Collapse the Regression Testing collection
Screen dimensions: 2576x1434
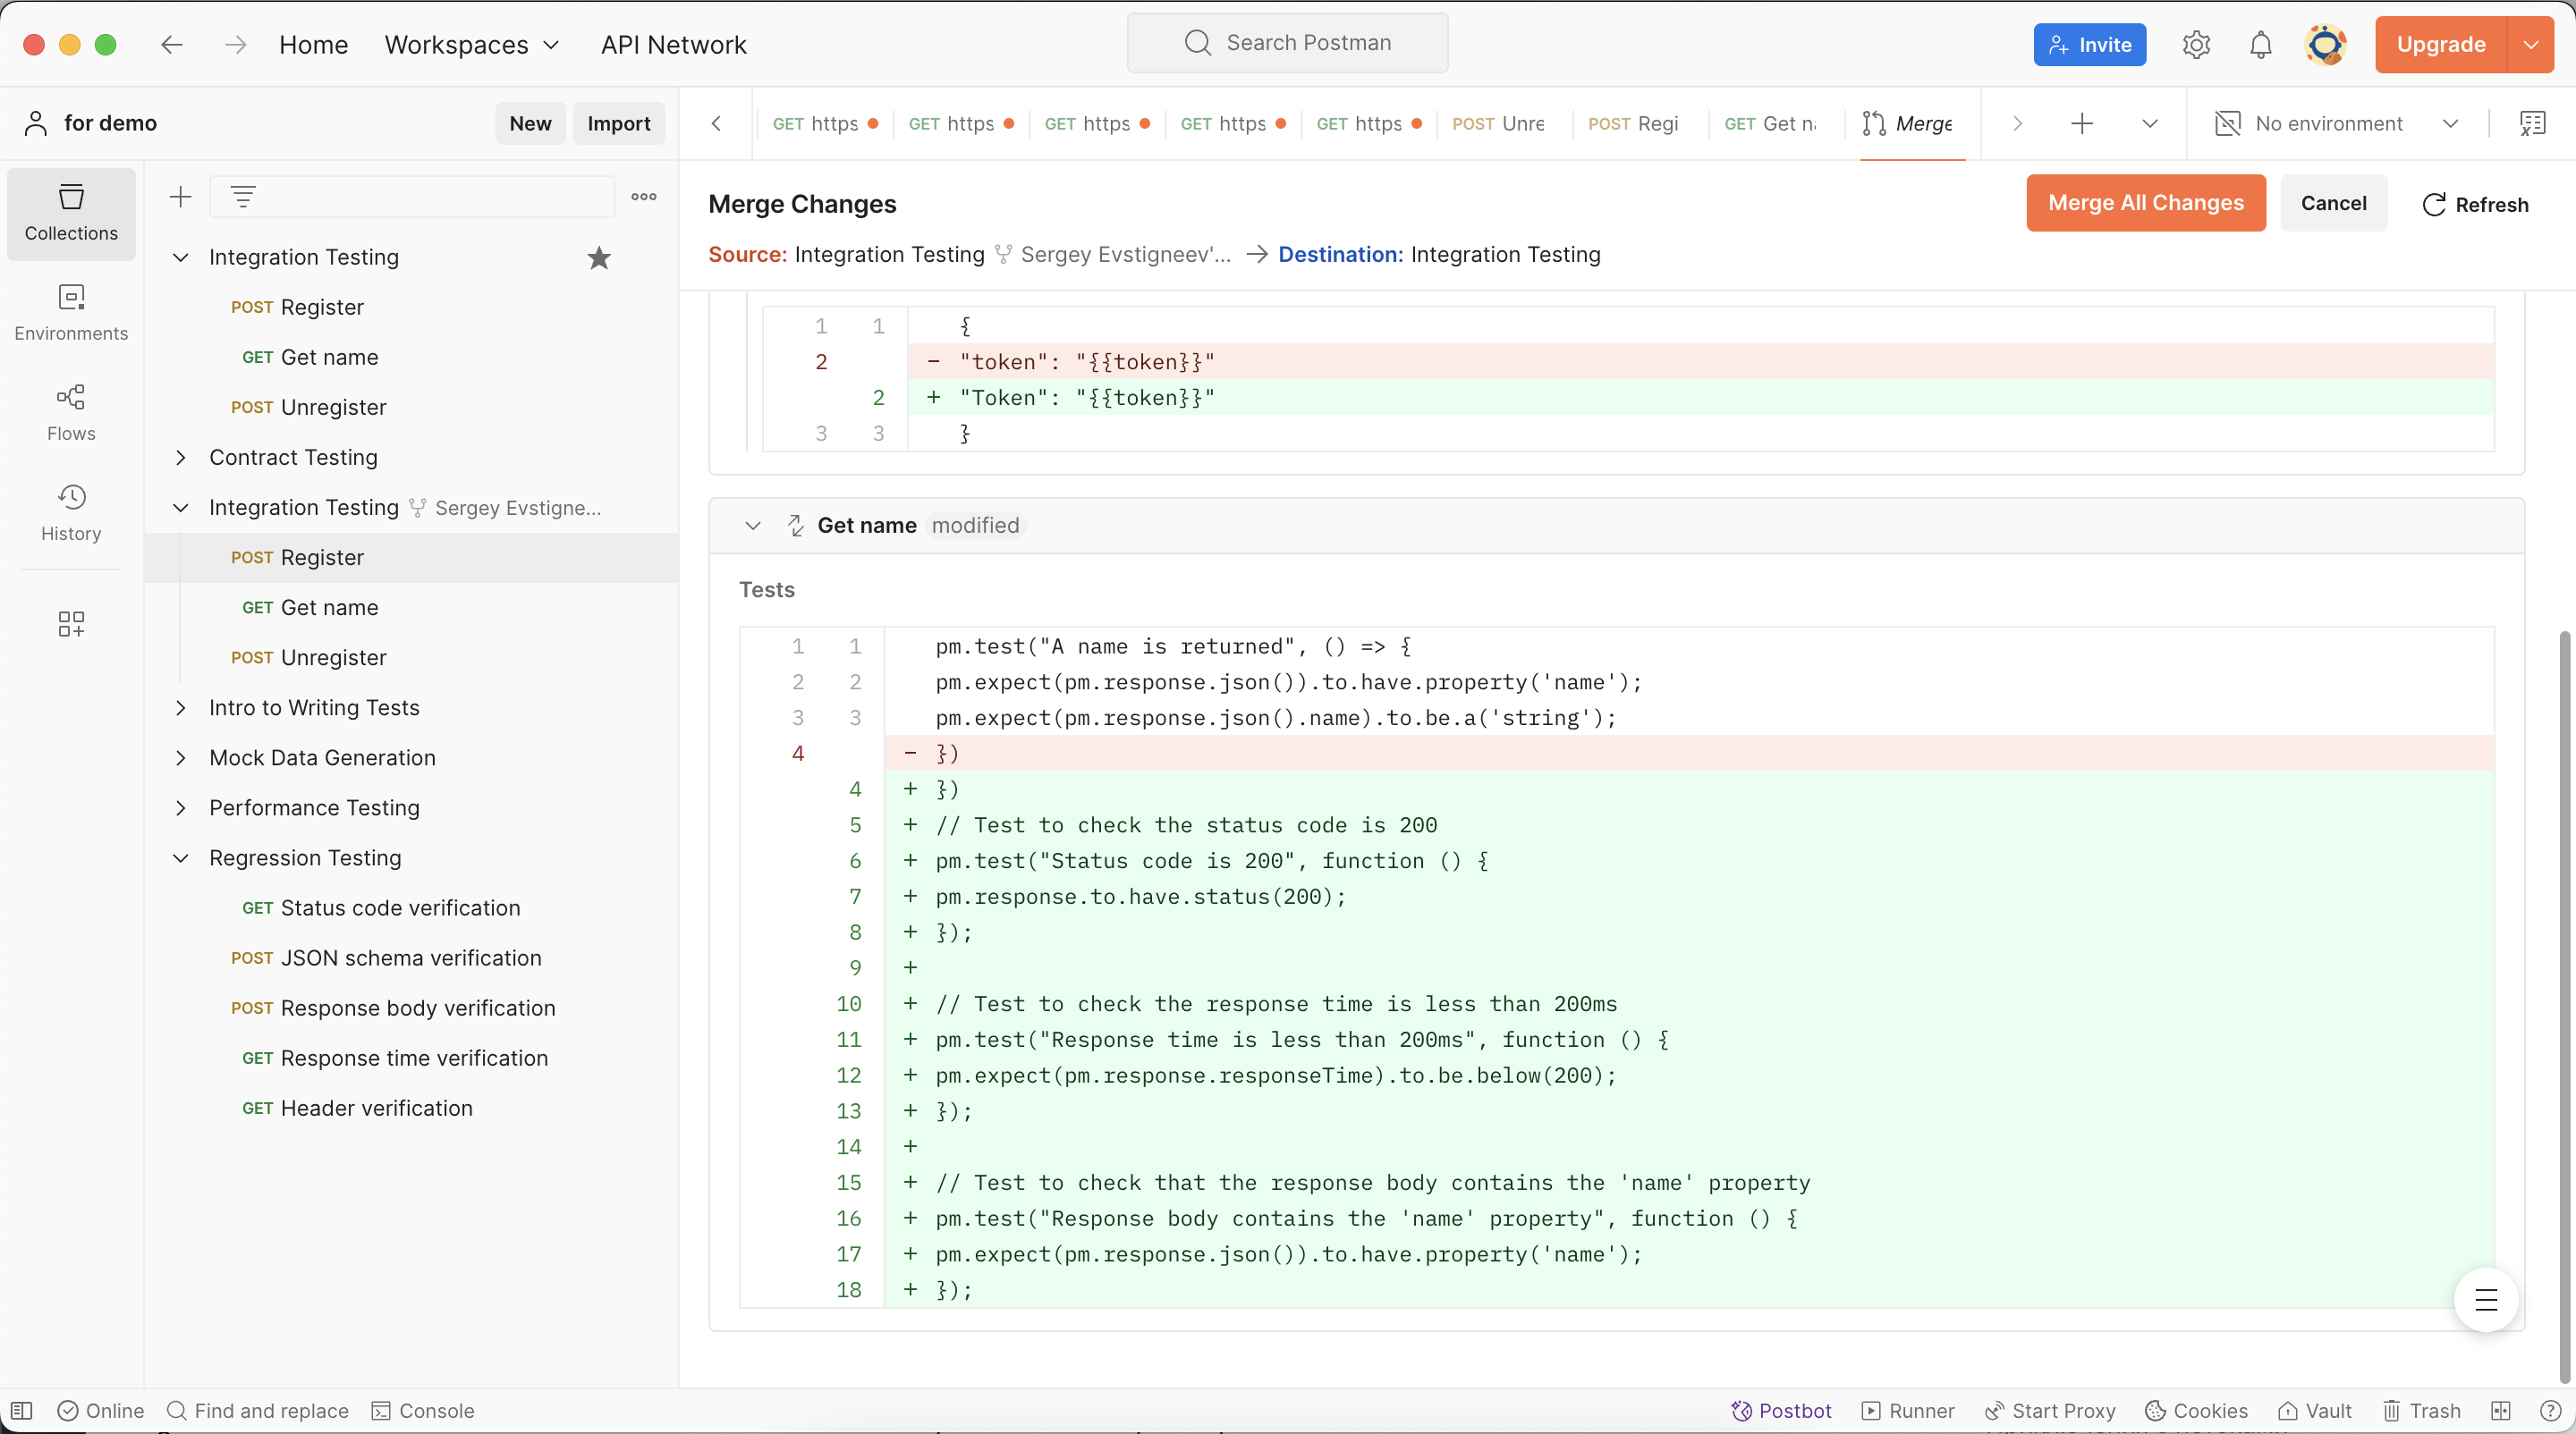(x=180, y=857)
